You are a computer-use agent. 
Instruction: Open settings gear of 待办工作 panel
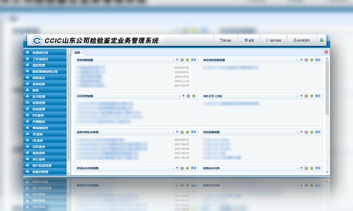[x=306, y=96]
